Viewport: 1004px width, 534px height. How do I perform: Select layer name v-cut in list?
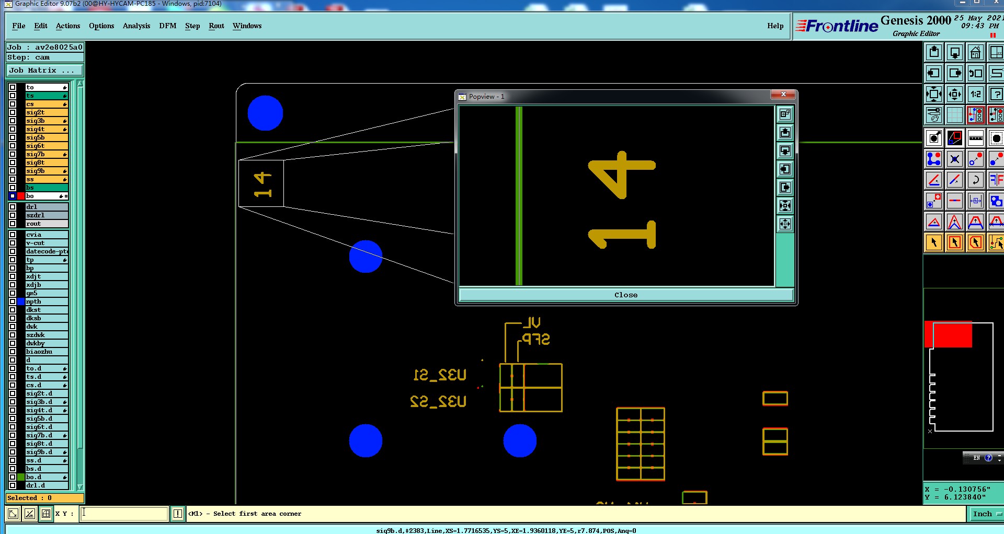pyautogui.click(x=47, y=243)
